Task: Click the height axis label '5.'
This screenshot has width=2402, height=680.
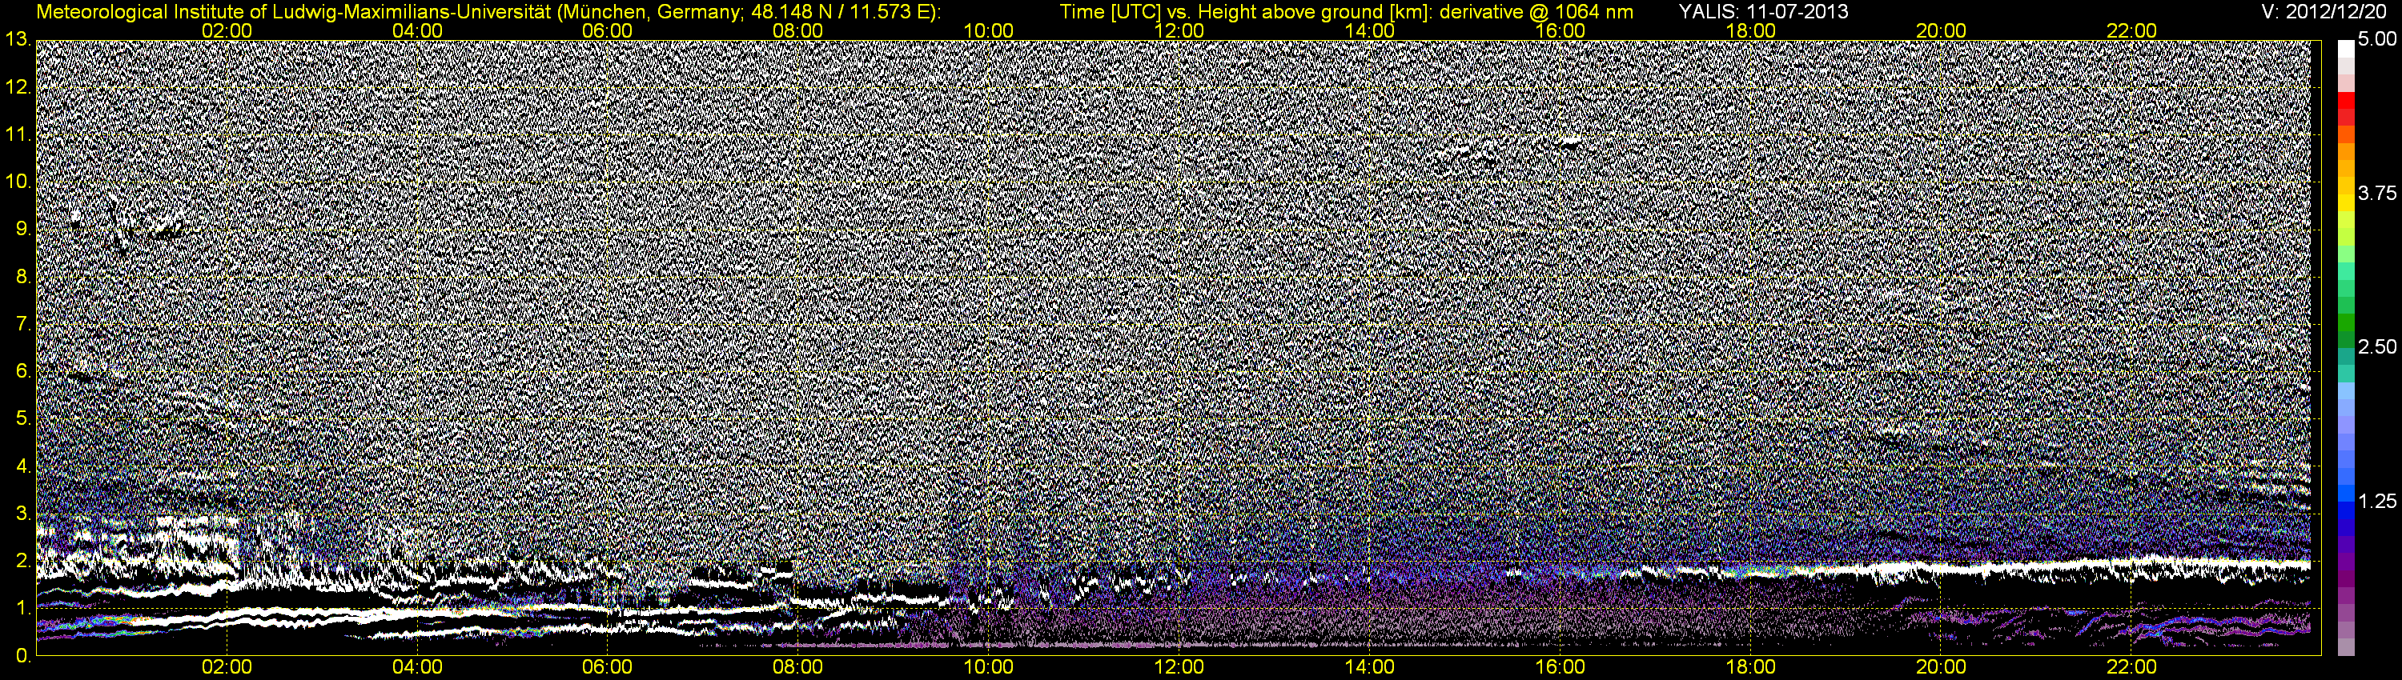Action: point(22,418)
